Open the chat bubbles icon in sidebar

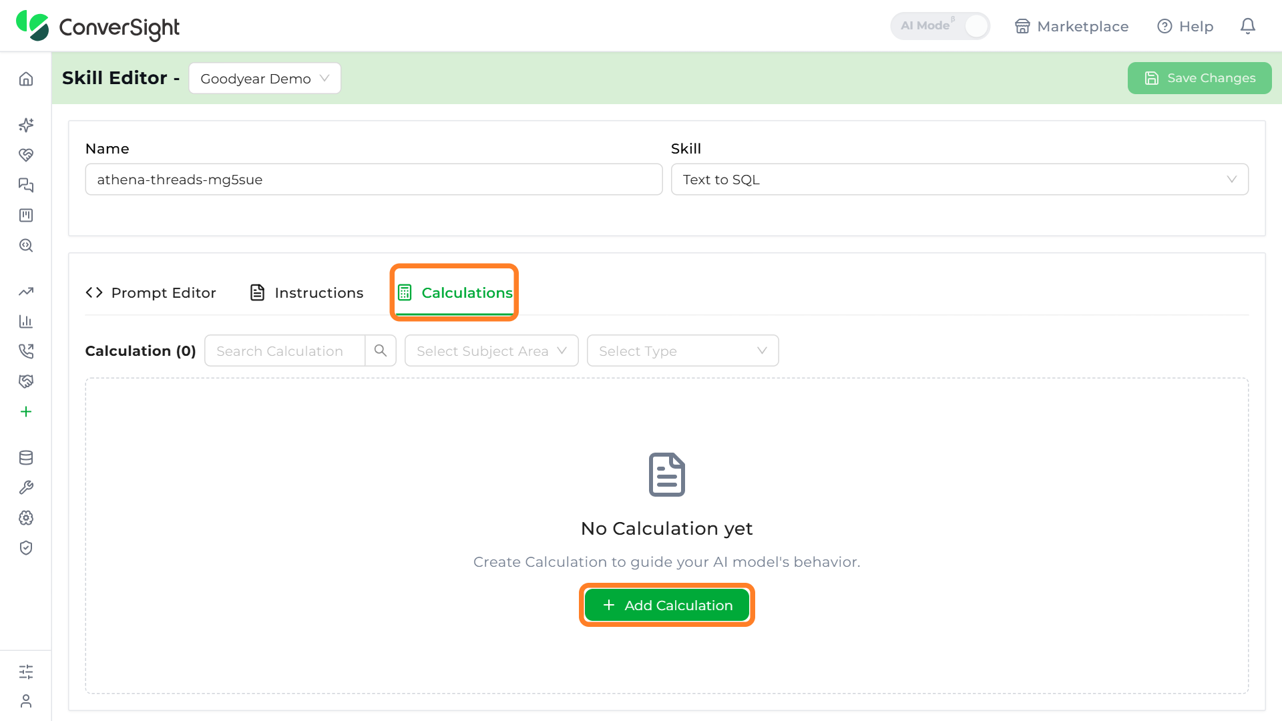pyautogui.click(x=26, y=185)
